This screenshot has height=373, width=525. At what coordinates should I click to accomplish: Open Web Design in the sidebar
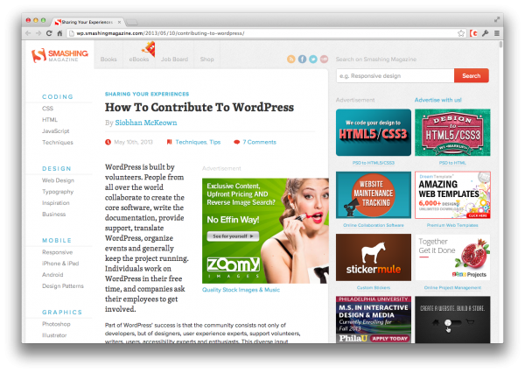click(x=58, y=180)
